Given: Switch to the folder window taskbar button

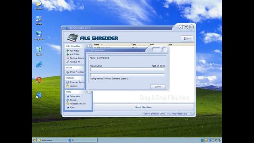Looking at the screenshot, I should pyautogui.click(x=52, y=140).
